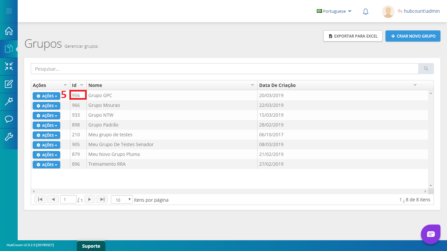Open the Nome column filter menu

pos(252,85)
